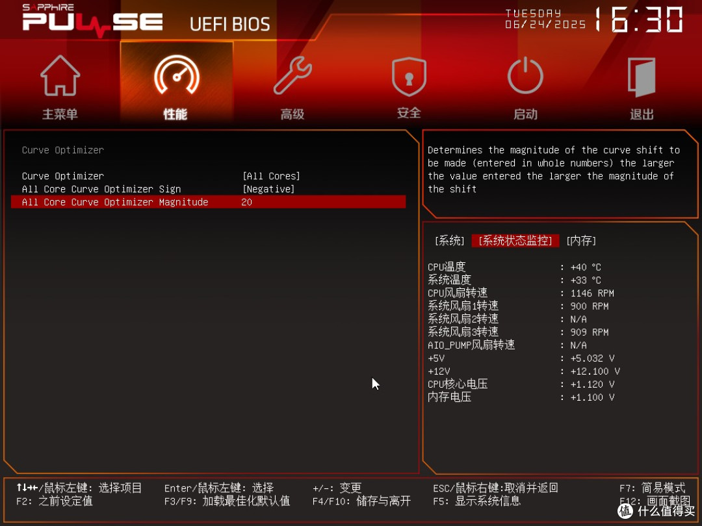
Task: Switch to the [内存] tab
Action: tap(581, 241)
